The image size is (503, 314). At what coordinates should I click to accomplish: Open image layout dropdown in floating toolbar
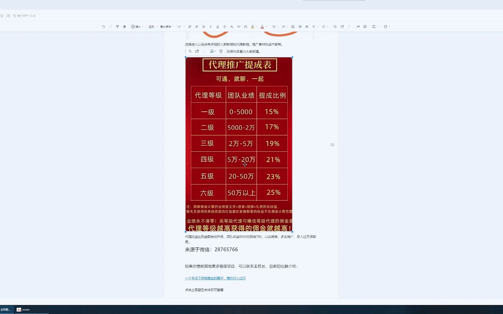[213, 51]
